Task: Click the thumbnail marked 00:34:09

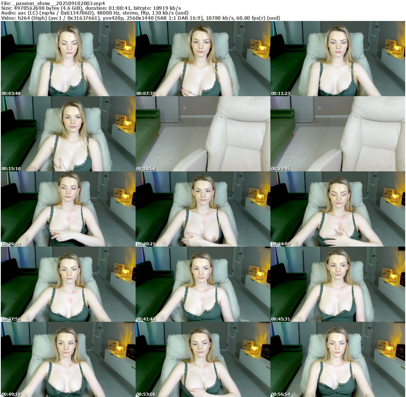Action: pyautogui.click(x=337, y=209)
